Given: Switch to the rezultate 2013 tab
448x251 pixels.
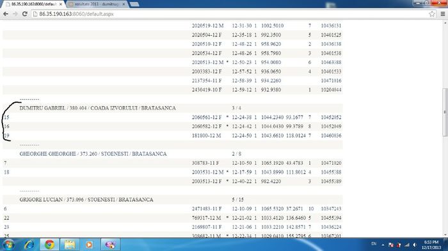Looking at the screenshot, I should tap(97, 4).
